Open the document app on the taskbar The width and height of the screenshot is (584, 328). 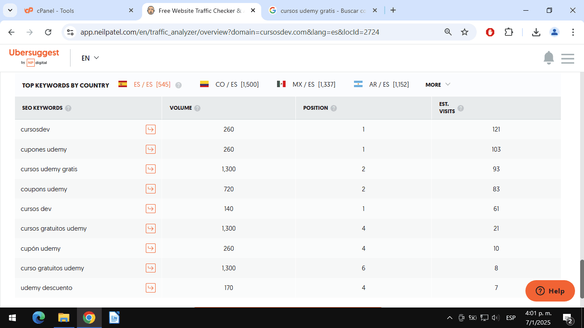pos(114,318)
